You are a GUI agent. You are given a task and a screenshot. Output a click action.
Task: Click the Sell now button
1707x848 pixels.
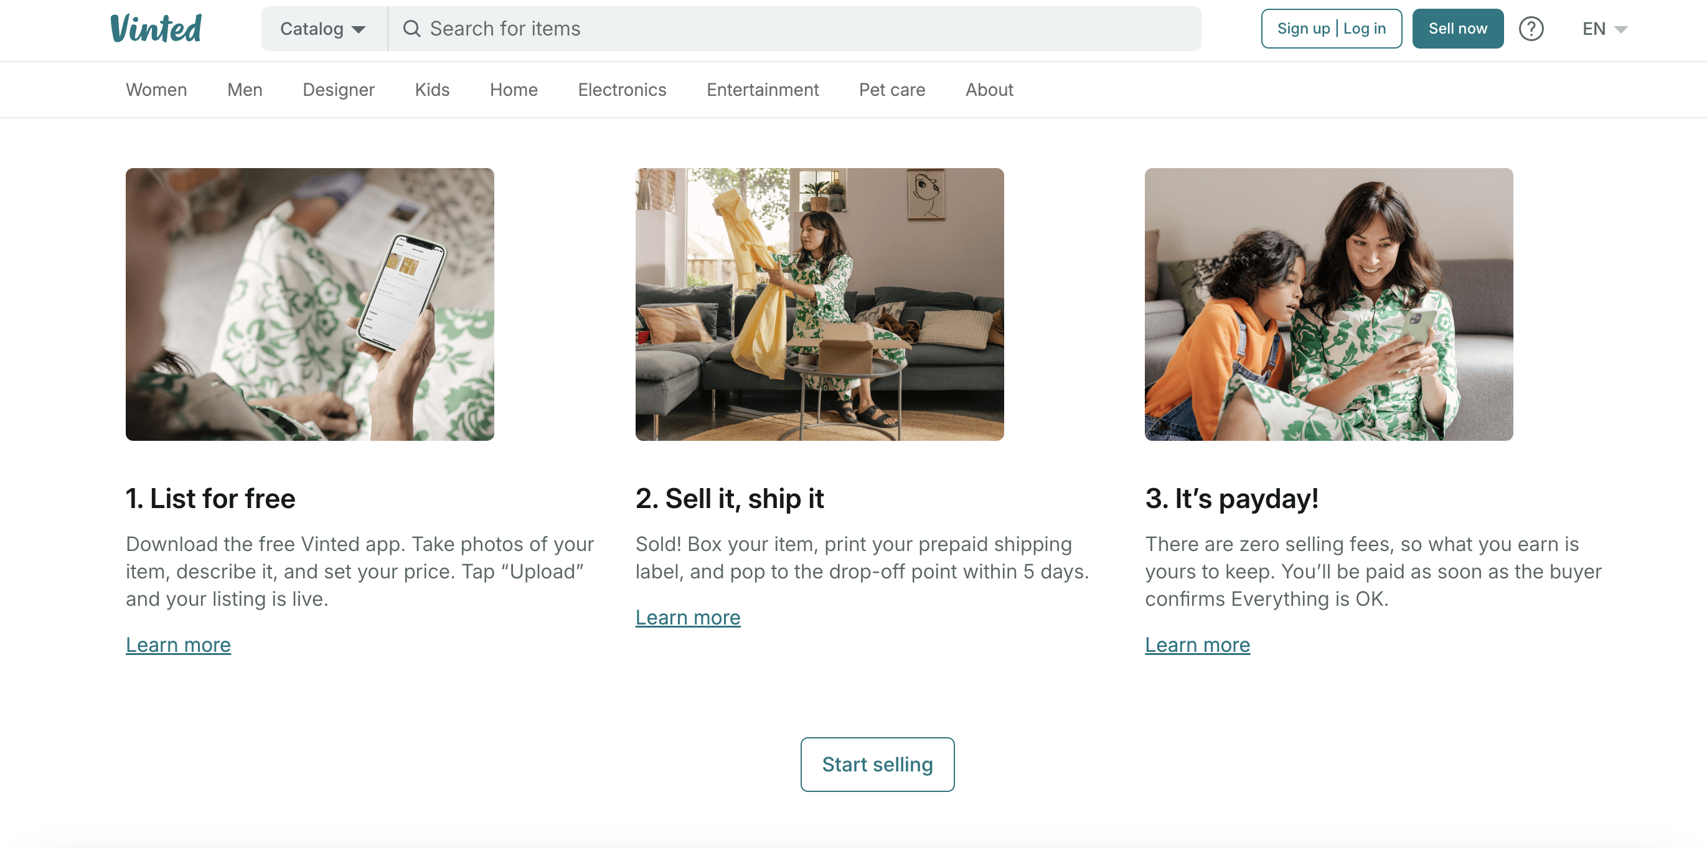[1457, 29]
